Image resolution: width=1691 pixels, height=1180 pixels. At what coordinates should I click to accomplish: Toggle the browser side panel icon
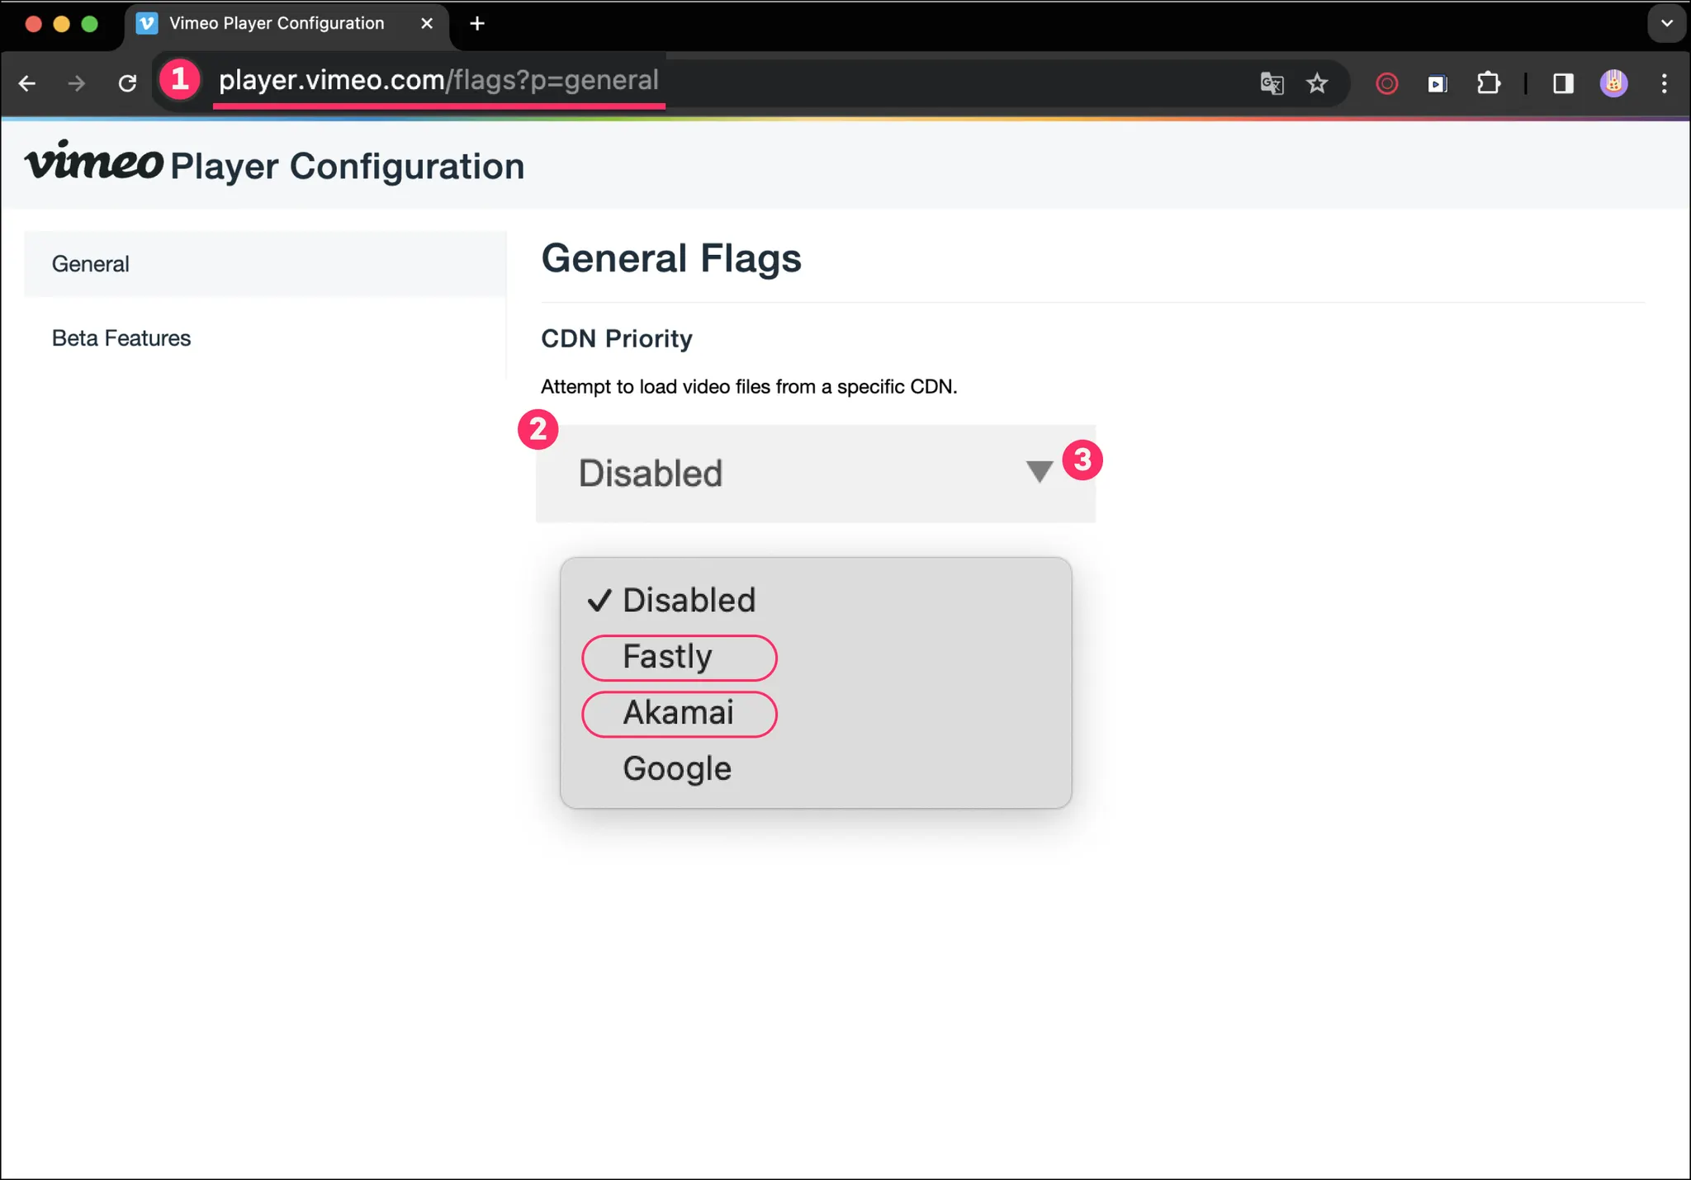coord(1563,83)
